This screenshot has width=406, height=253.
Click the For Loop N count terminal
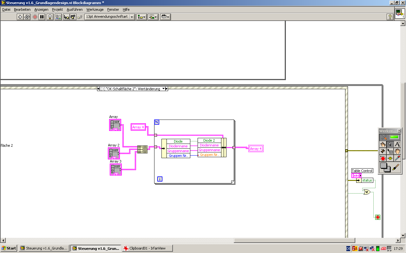157,122
